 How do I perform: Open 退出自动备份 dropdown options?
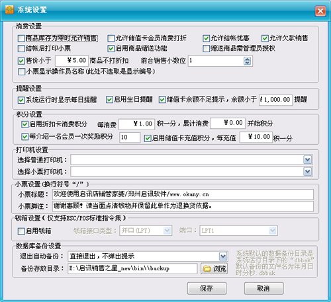pos(223,256)
